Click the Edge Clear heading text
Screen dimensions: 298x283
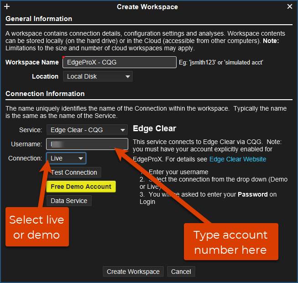point(155,128)
